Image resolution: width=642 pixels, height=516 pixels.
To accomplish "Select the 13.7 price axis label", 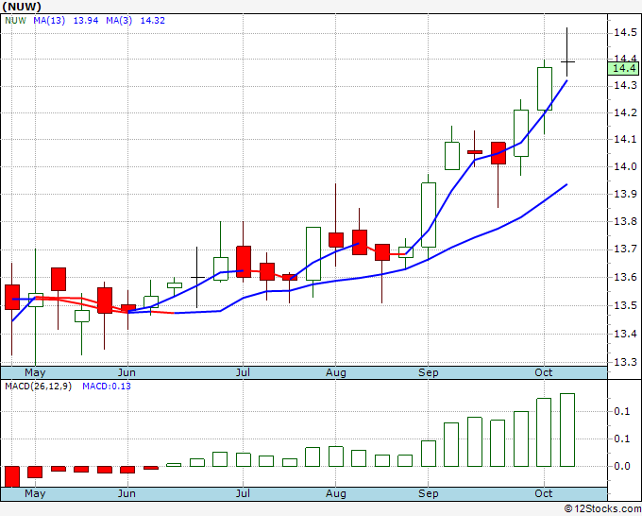I will [625, 249].
